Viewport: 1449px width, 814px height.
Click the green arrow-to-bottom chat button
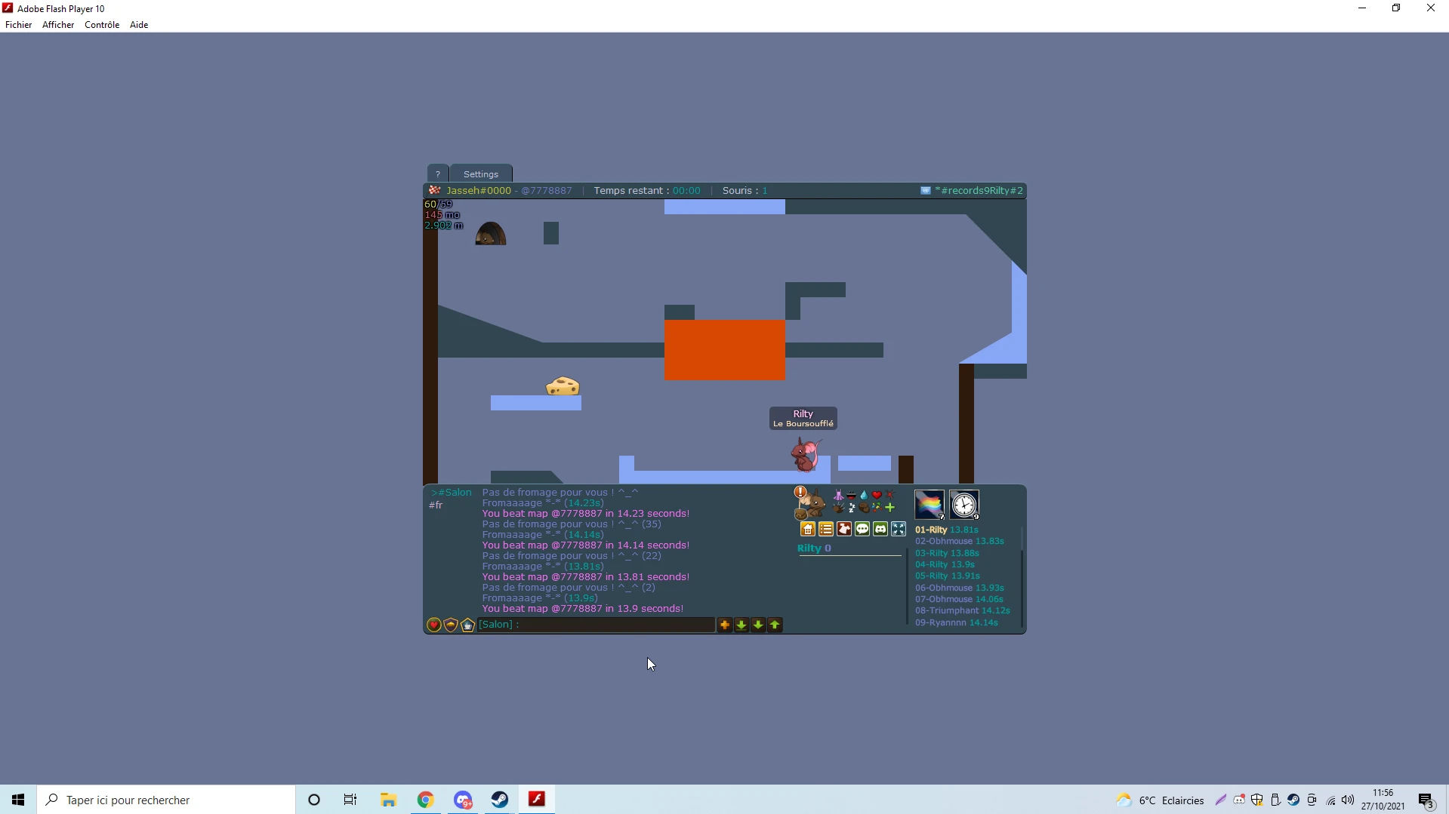pyautogui.click(x=741, y=625)
